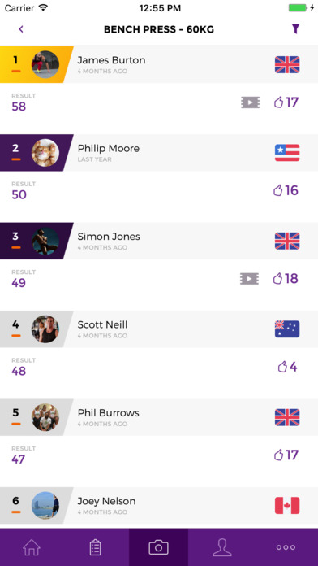Image resolution: width=318 pixels, height=566 pixels.
Task: Open the profile person tab
Action: [222, 547]
